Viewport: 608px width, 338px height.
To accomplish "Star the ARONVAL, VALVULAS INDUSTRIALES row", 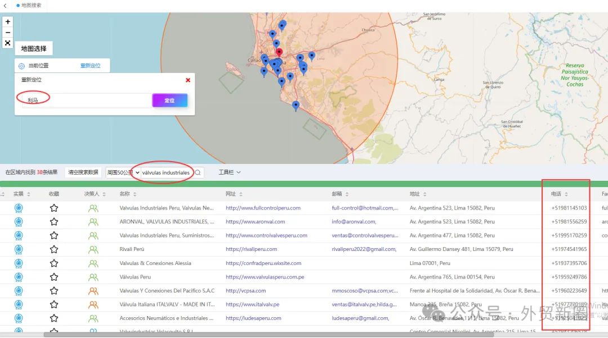I will pyautogui.click(x=54, y=222).
